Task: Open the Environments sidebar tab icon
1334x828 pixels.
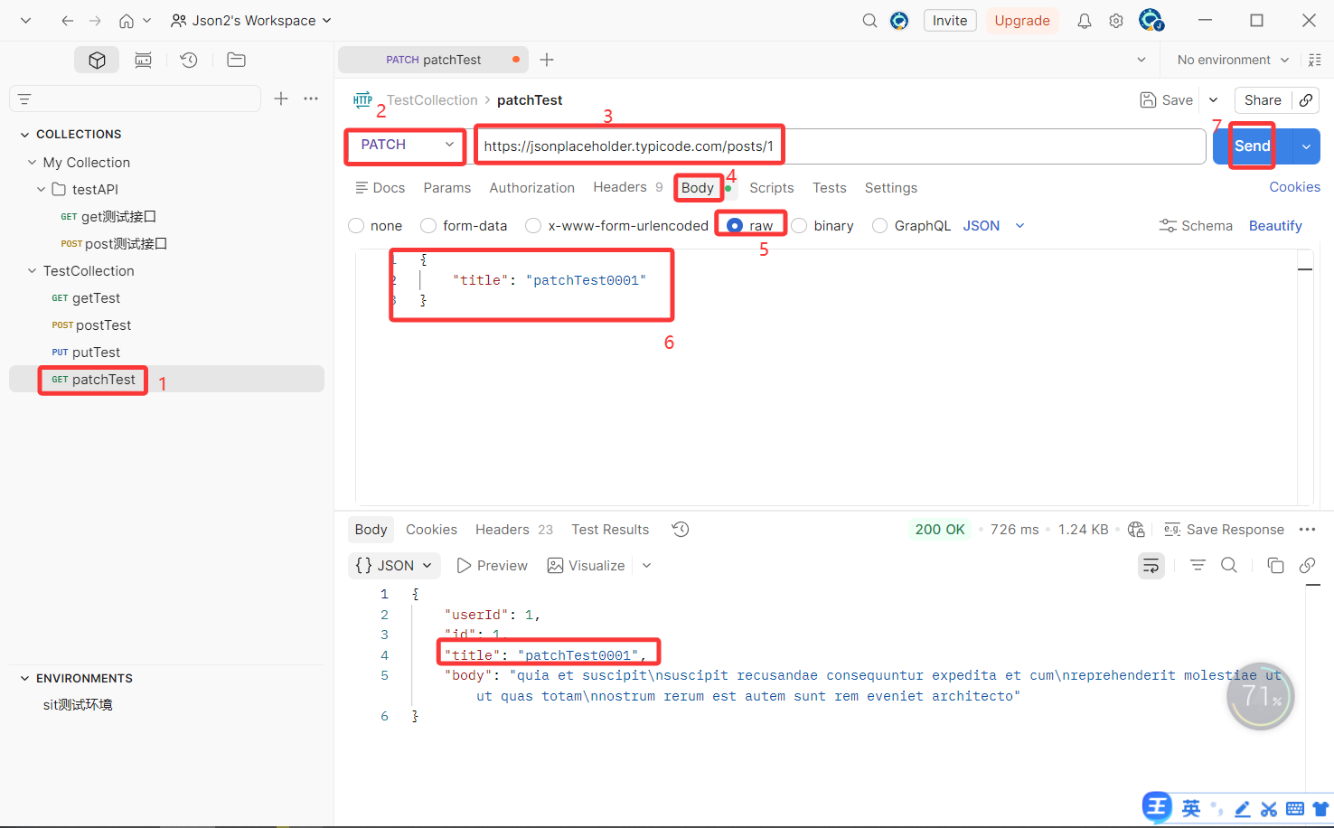Action: point(143,60)
